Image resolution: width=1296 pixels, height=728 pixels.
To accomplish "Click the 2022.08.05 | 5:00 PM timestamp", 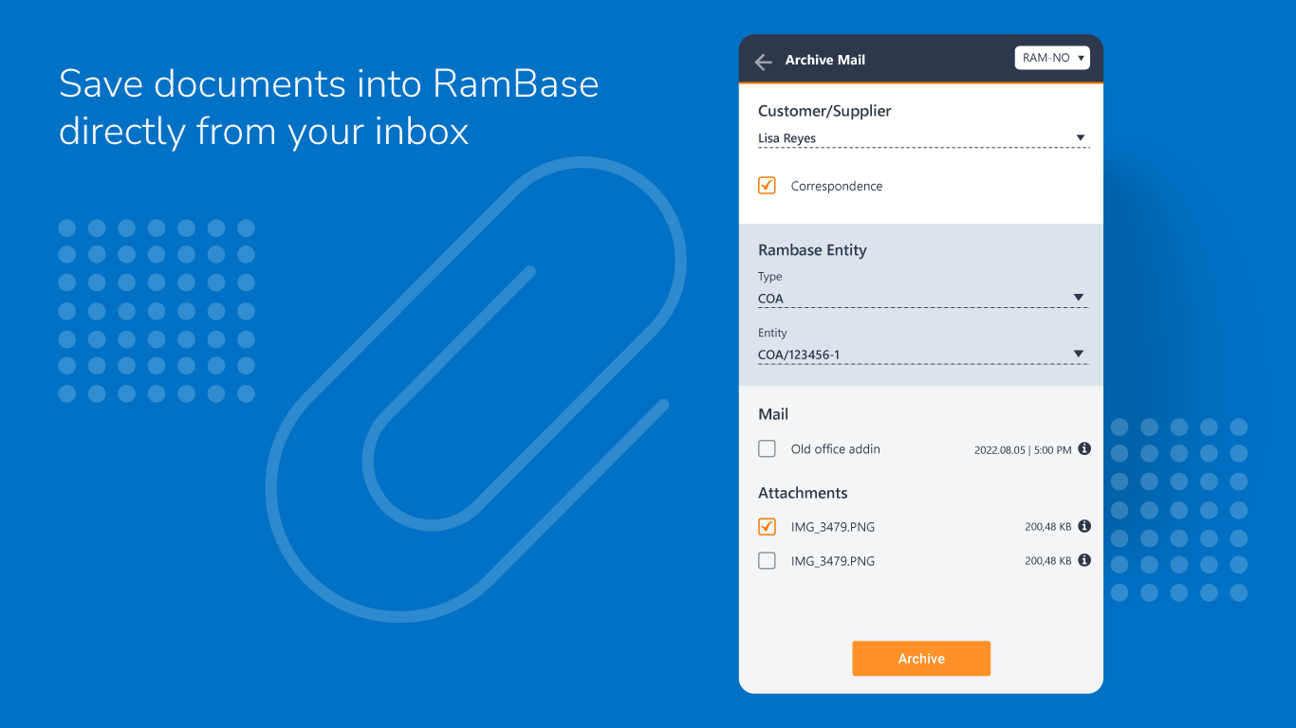I will 1023,450.
